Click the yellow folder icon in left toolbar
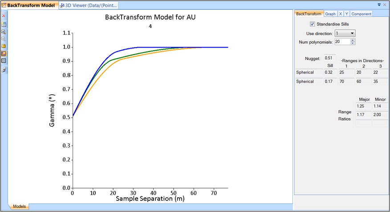This screenshot has height=212, width=390. click(4, 46)
